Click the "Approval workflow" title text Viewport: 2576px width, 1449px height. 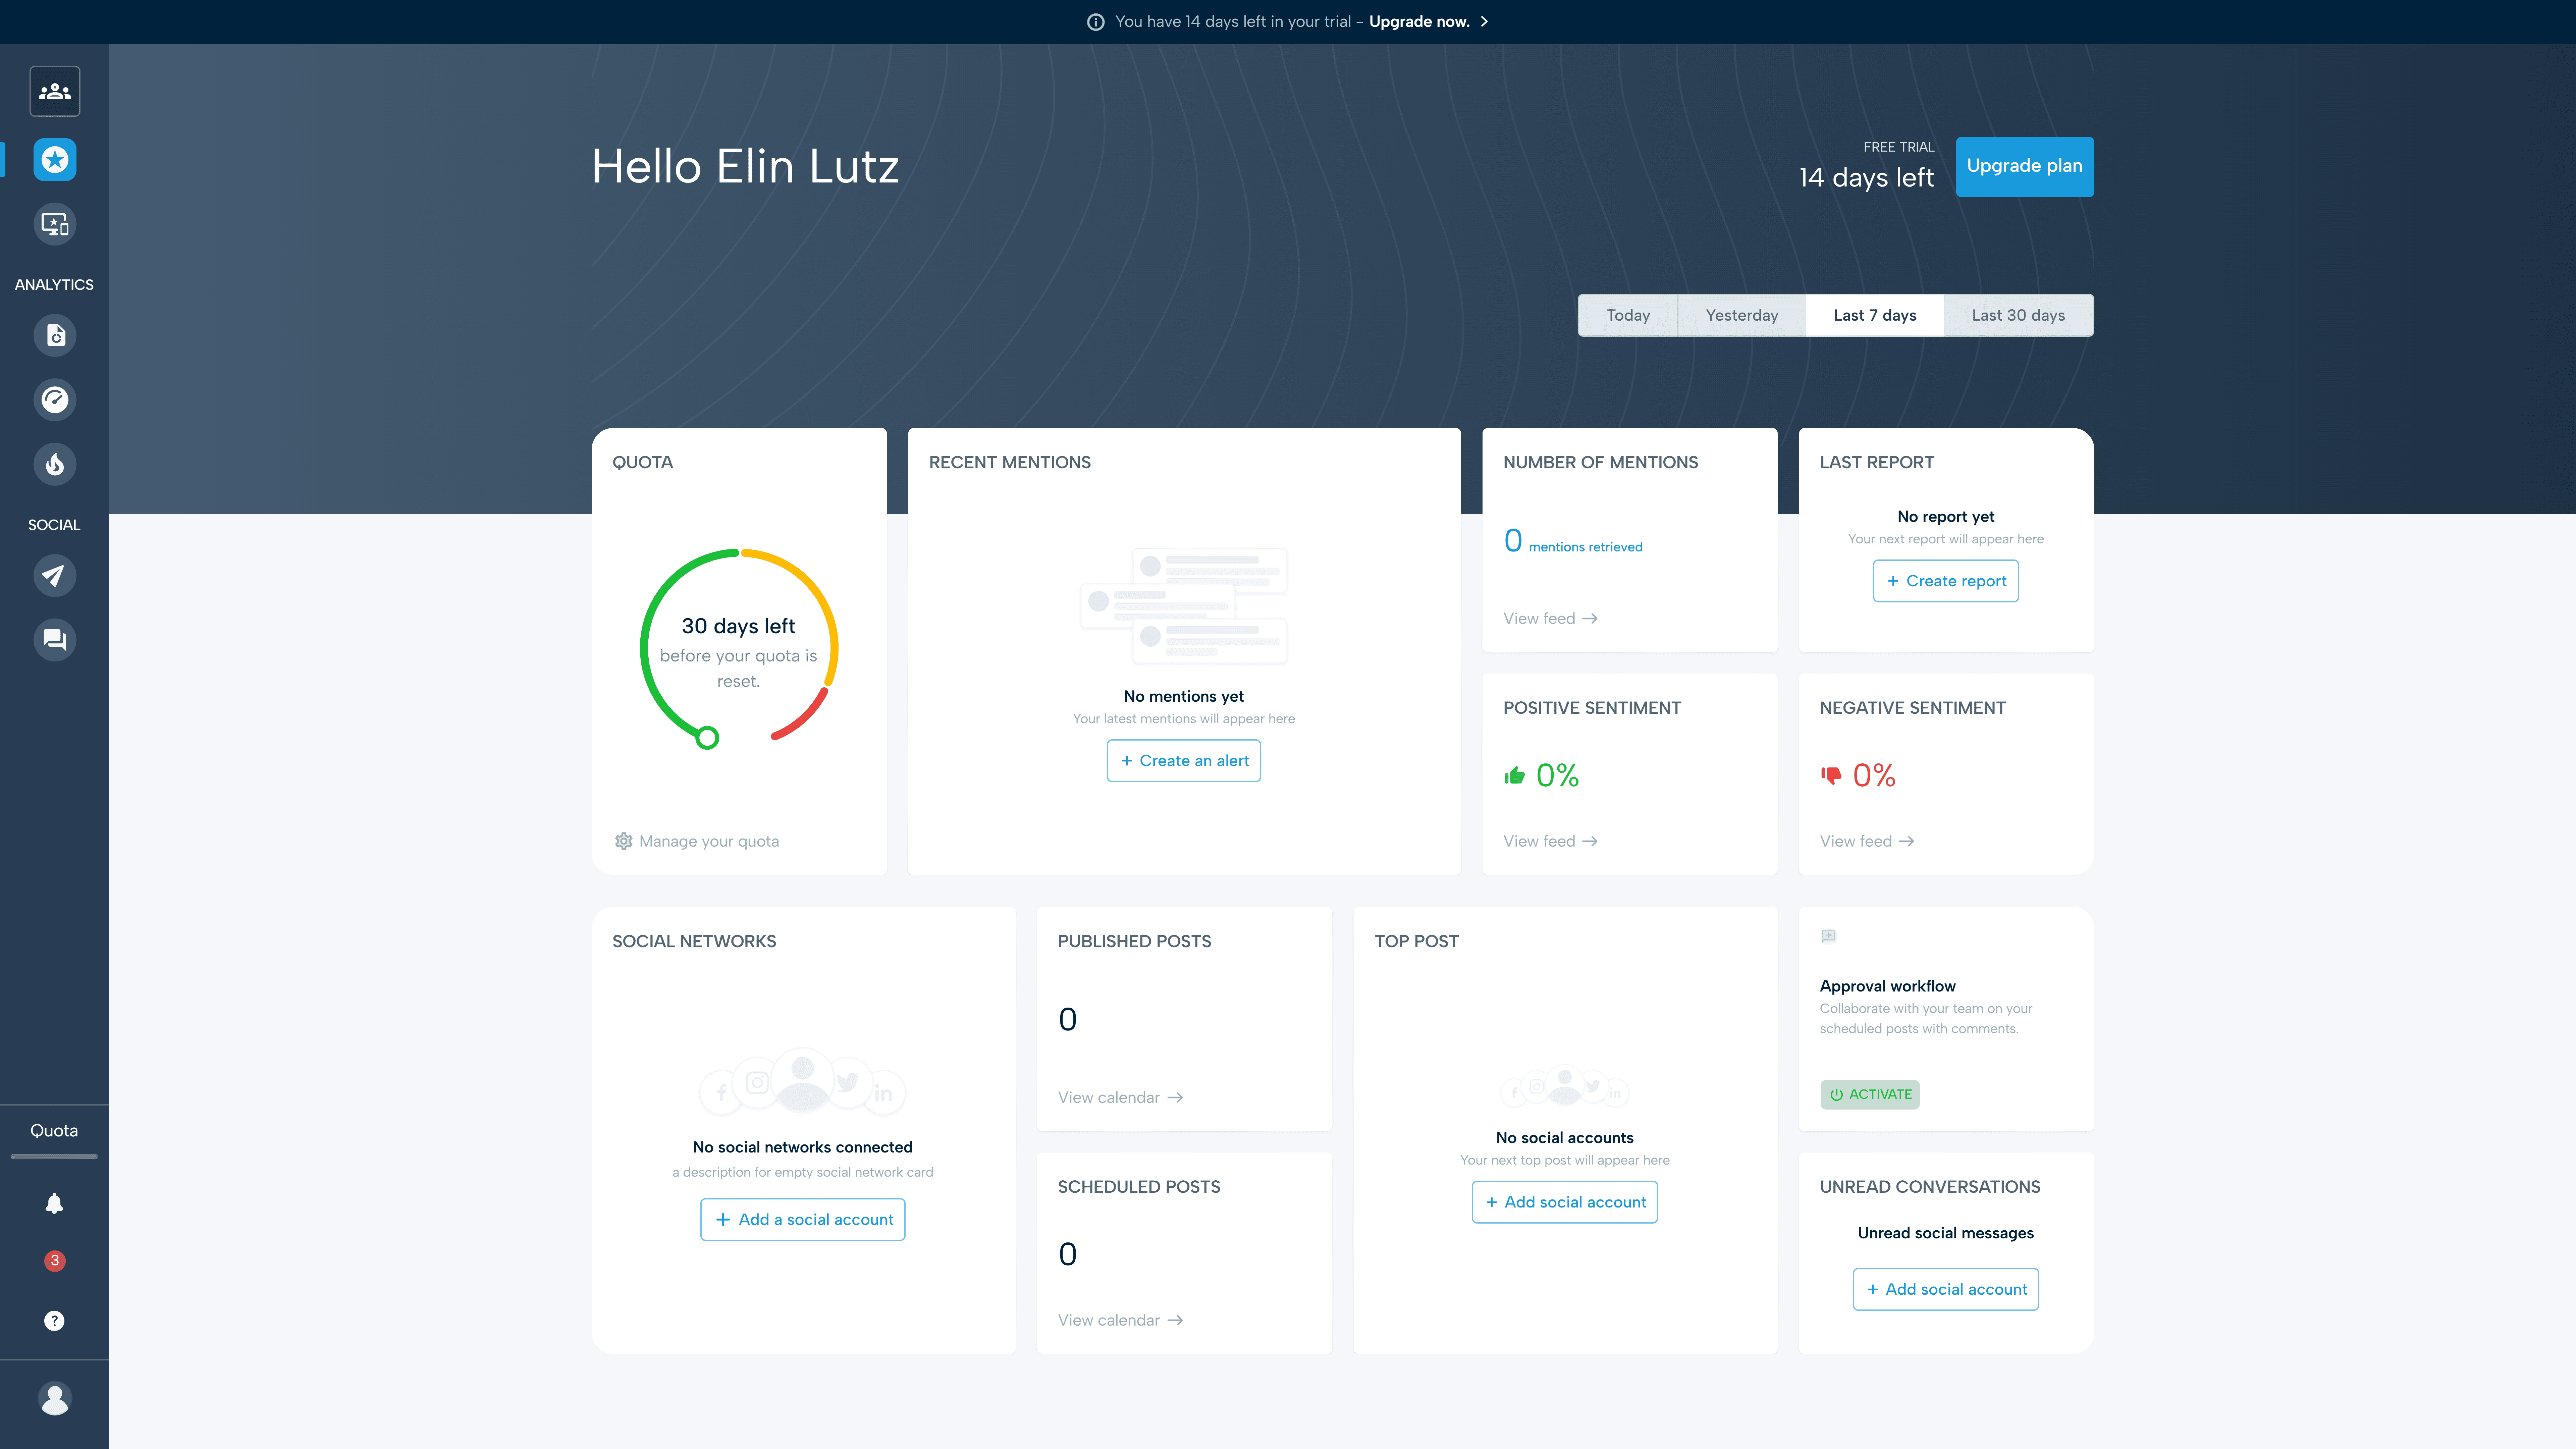pyautogui.click(x=1888, y=986)
